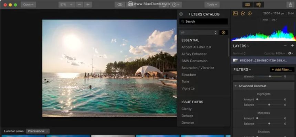Open the Tools dropdown menu
Image resolution: width=296 pixels, height=137 pixels.
pos(212,5)
